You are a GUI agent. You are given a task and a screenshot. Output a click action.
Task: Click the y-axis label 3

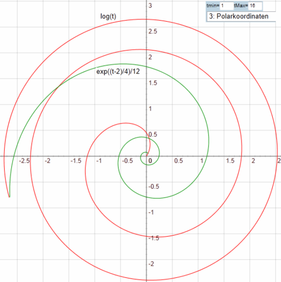click(150, 5)
